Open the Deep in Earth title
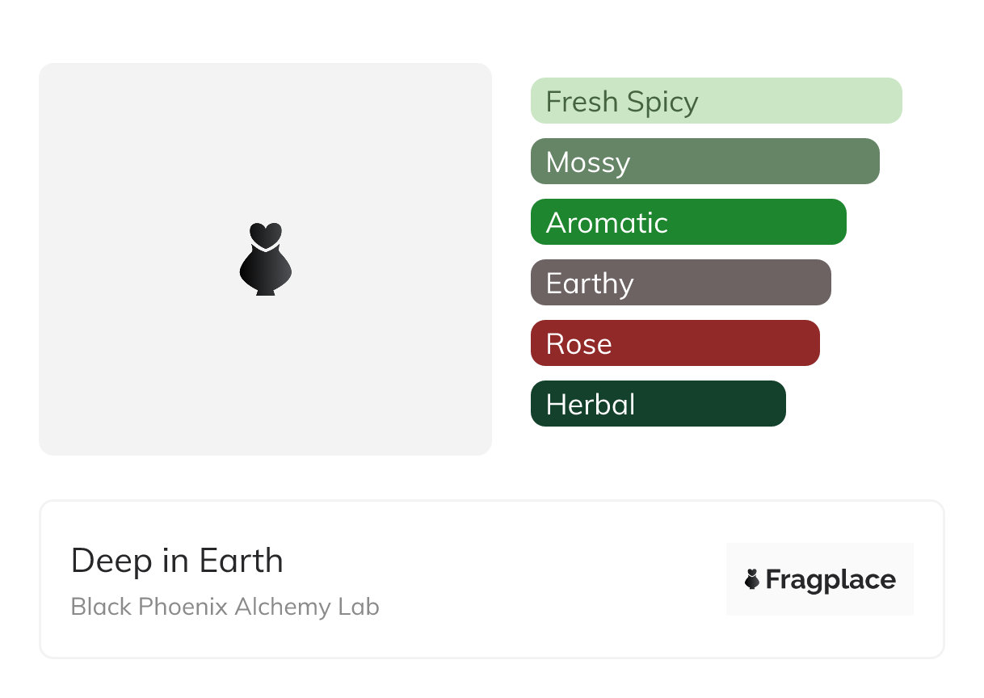 coord(177,561)
